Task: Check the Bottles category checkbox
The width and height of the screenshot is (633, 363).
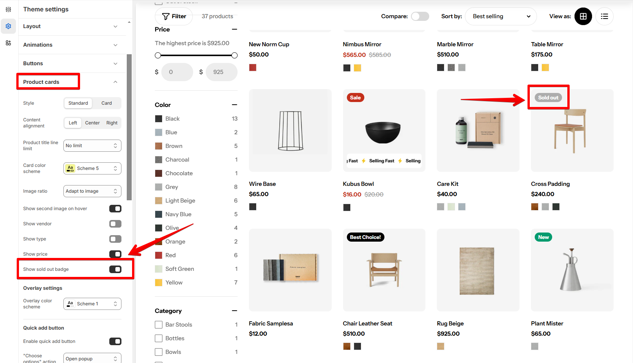Action: click(159, 338)
